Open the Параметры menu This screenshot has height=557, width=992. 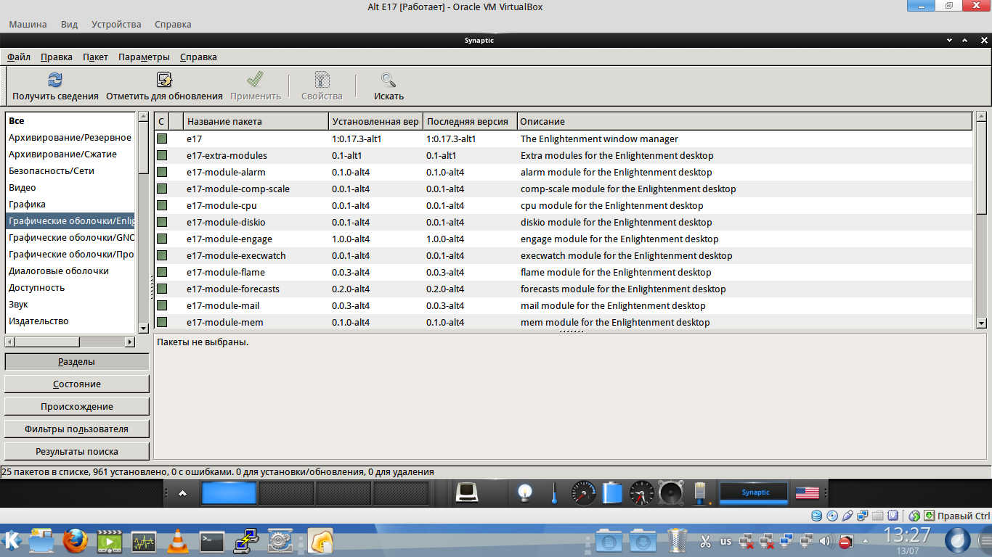pos(144,57)
